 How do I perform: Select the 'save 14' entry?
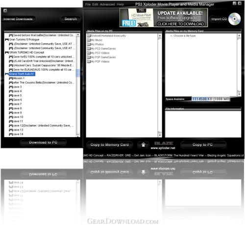(x=16, y=134)
